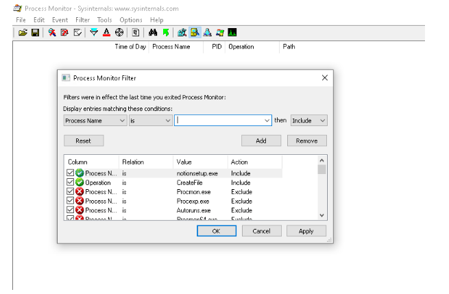Click red exclude icon on Autoruns.exe row
The image size is (449, 294).
(x=80, y=210)
